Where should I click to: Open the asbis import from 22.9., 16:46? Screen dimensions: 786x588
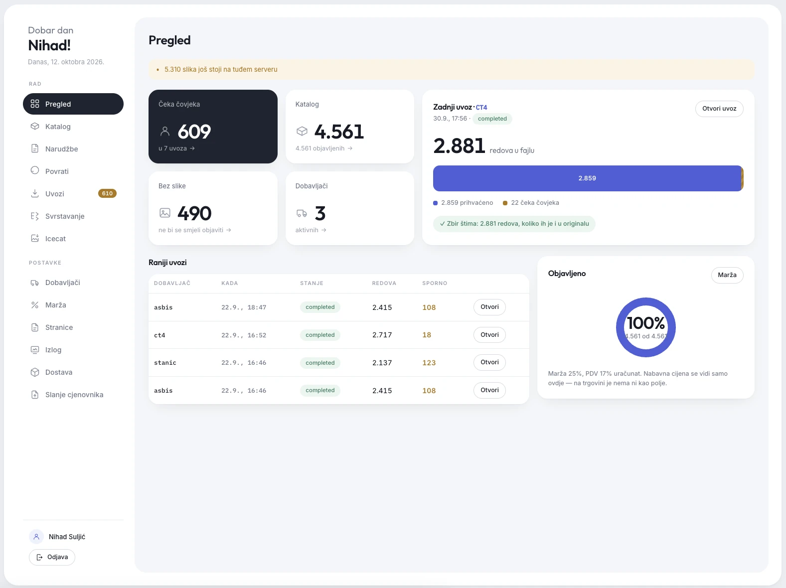coord(489,390)
